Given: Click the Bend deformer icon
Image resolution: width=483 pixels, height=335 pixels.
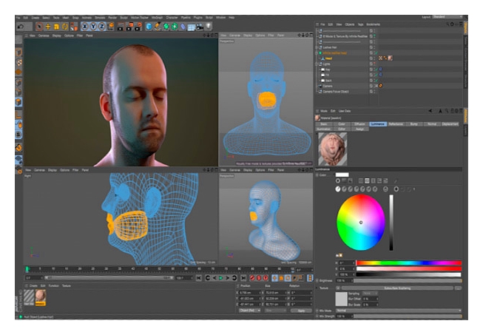Looking at the screenshot, I should (183, 27).
